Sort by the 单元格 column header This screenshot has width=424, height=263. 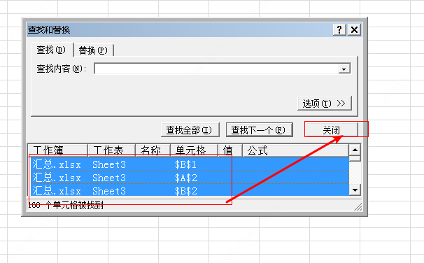[194, 150]
